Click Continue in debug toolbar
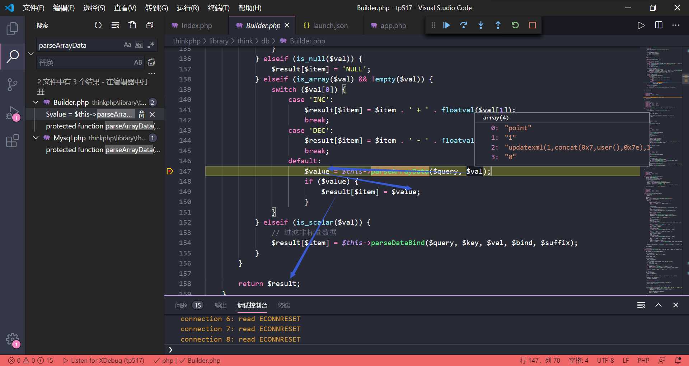 (446, 25)
